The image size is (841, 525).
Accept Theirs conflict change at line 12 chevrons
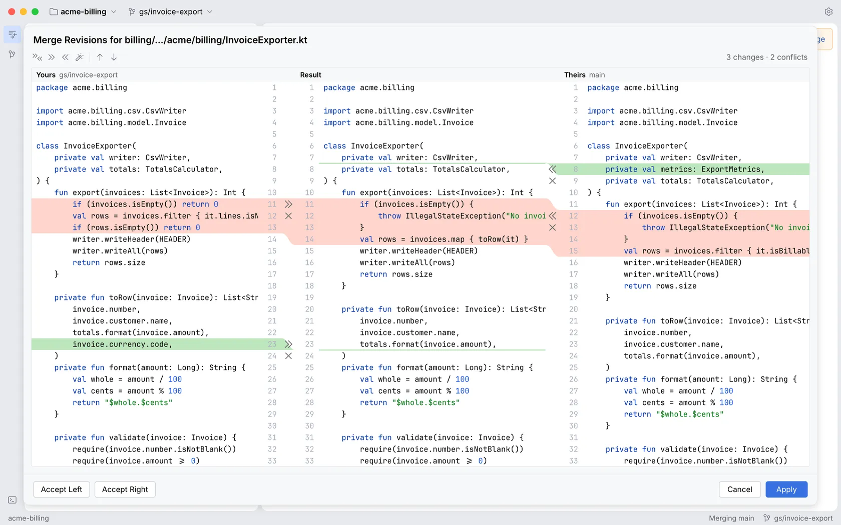tap(552, 216)
